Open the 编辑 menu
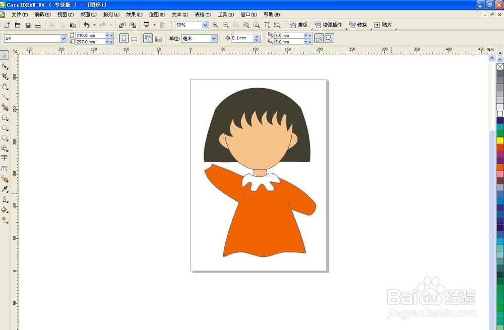 point(42,15)
